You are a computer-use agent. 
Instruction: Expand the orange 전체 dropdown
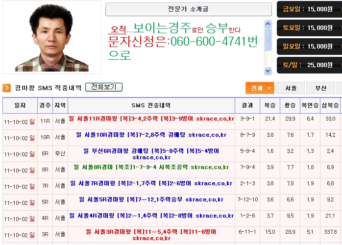tap(259, 88)
